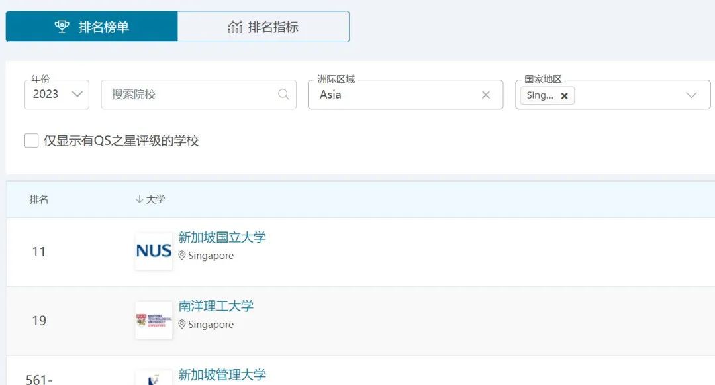Click the Nanyang Technological University logo
This screenshot has width=715, height=385.
(x=154, y=320)
